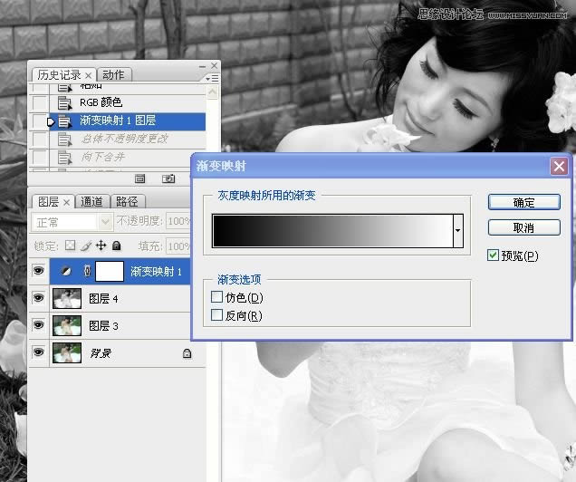Uncheck the 预览 (Preview) checkbox
Viewport: 576px width, 482px height.
pos(493,255)
